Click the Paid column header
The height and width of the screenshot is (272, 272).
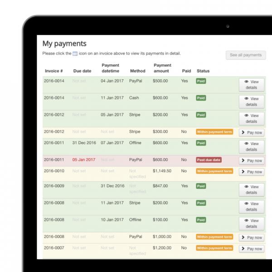coord(186,71)
